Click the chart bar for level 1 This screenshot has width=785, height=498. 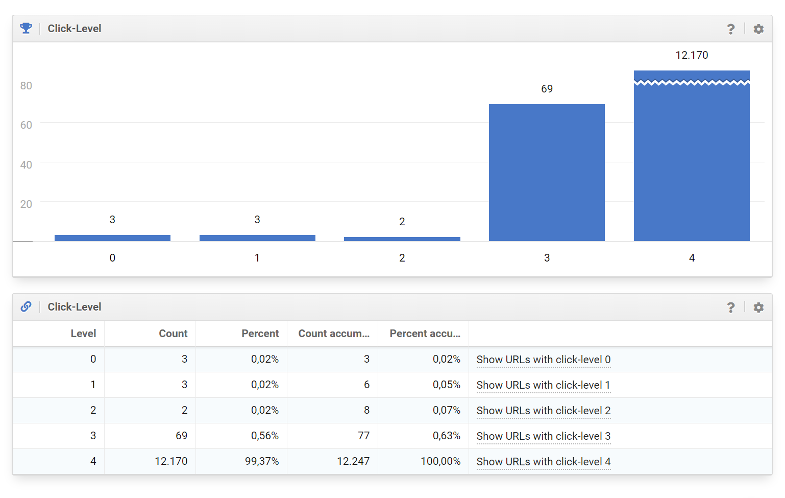click(x=257, y=238)
